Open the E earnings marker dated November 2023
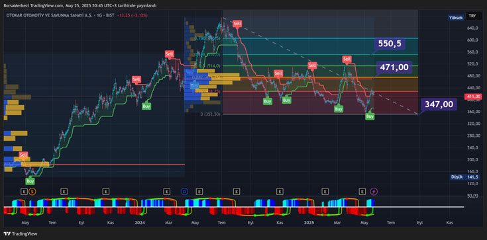The image size is (487, 240). pyautogui.click(x=106, y=192)
